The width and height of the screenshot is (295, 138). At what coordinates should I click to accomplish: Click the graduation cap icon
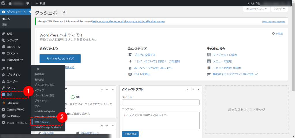coord(209,74)
